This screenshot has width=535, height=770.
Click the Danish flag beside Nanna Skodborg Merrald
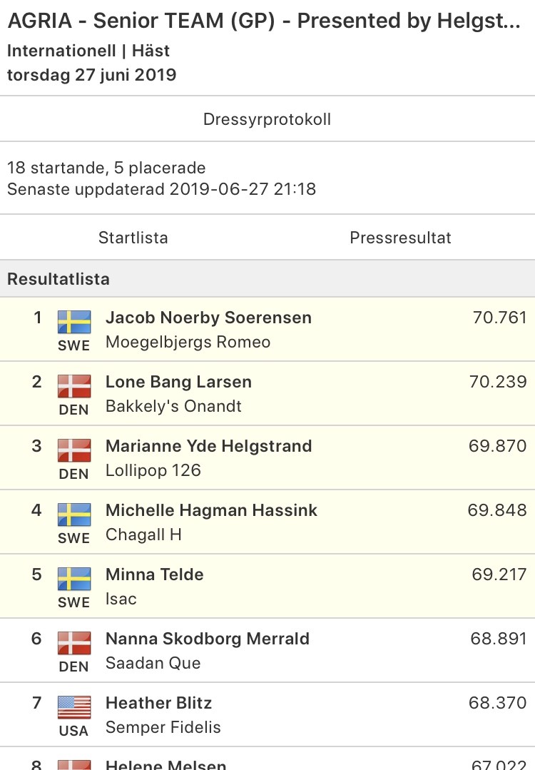74,644
